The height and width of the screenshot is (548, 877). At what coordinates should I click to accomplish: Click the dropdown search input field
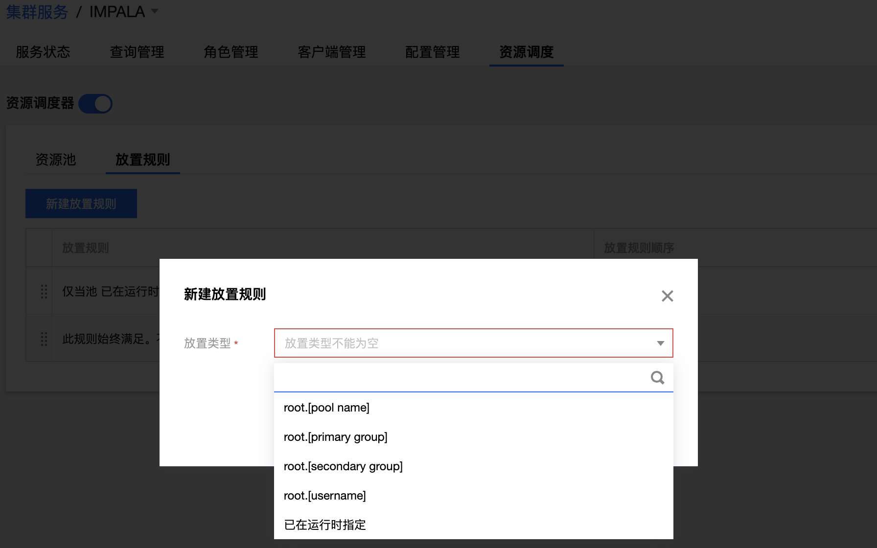[460, 378]
